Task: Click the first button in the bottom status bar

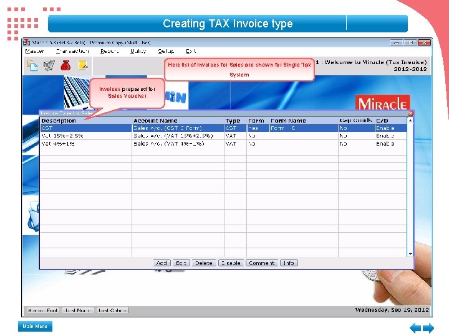Action: (x=43, y=310)
